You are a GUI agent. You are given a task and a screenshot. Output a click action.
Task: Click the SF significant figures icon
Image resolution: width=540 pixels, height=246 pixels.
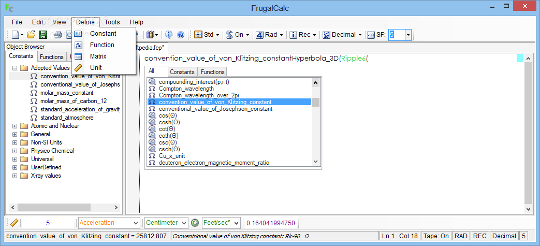[371, 35]
